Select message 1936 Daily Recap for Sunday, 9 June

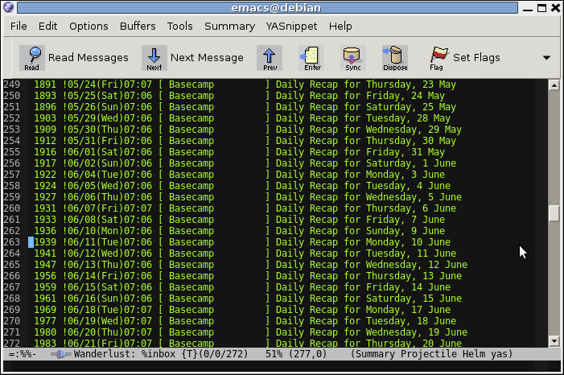pos(239,231)
